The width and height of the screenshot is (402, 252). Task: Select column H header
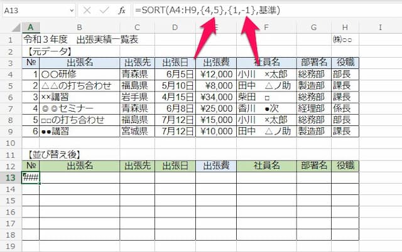(345, 28)
